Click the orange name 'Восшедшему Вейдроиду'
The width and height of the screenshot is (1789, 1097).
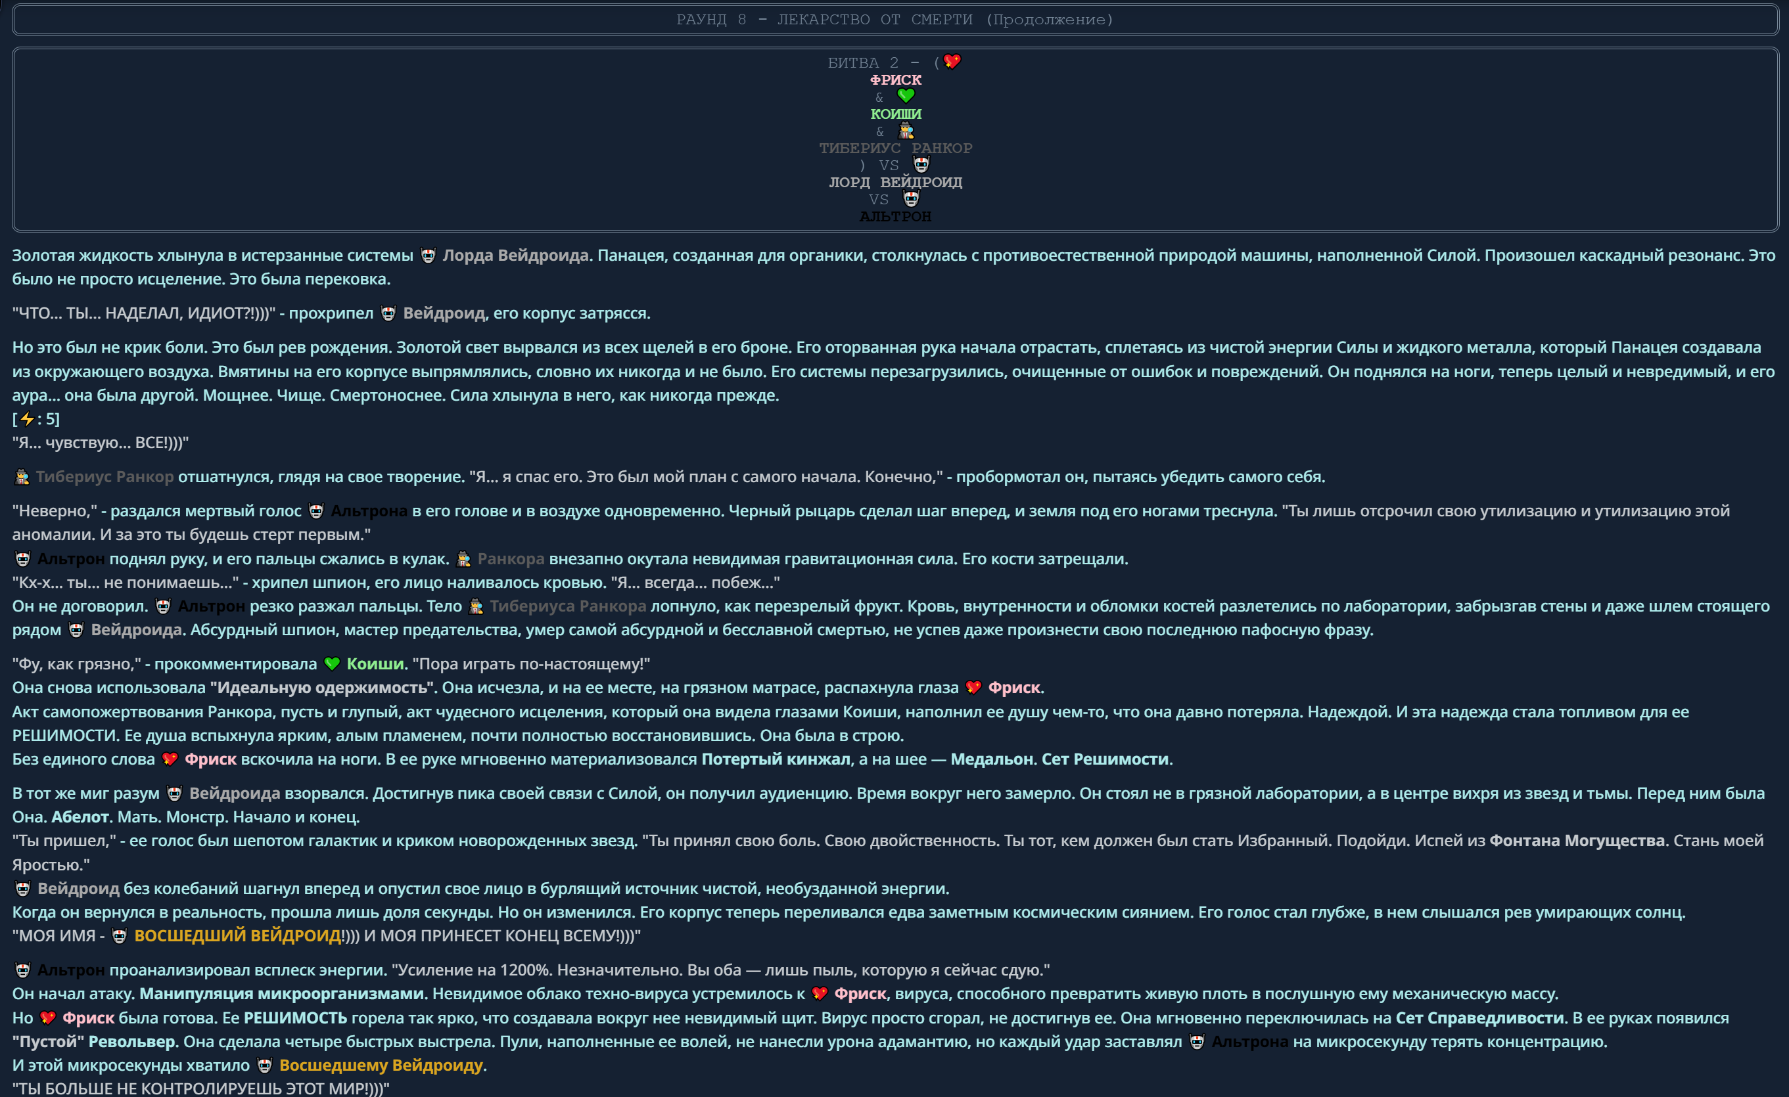coord(381,1066)
